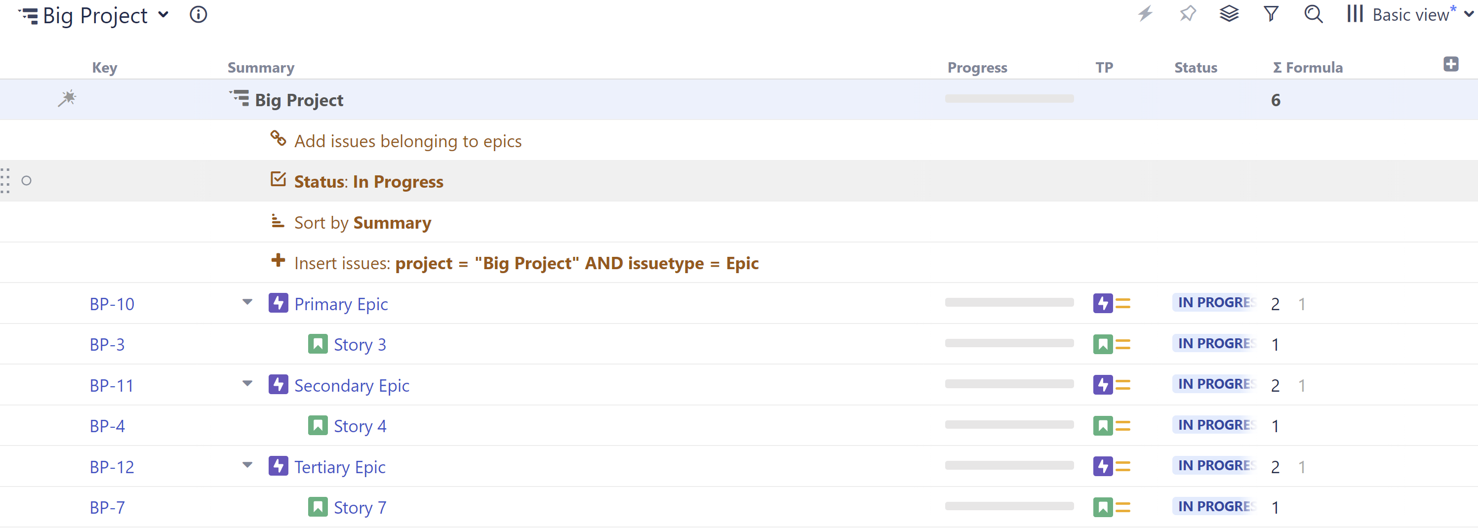The width and height of the screenshot is (1478, 528).
Task: Click the pin icon in toolbar
Action: pyautogui.click(x=1187, y=14)
